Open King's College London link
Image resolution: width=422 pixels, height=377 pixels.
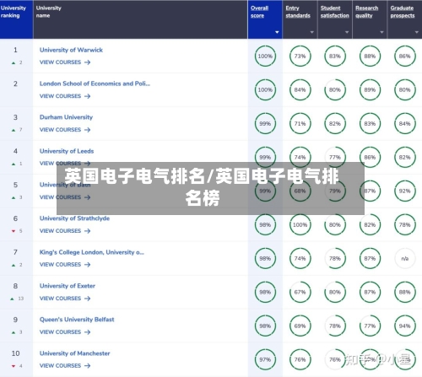coord(92,252)
